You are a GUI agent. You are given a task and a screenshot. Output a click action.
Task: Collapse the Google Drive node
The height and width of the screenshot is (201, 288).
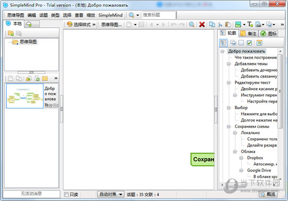pyautogui.click(x=241, y=170)
